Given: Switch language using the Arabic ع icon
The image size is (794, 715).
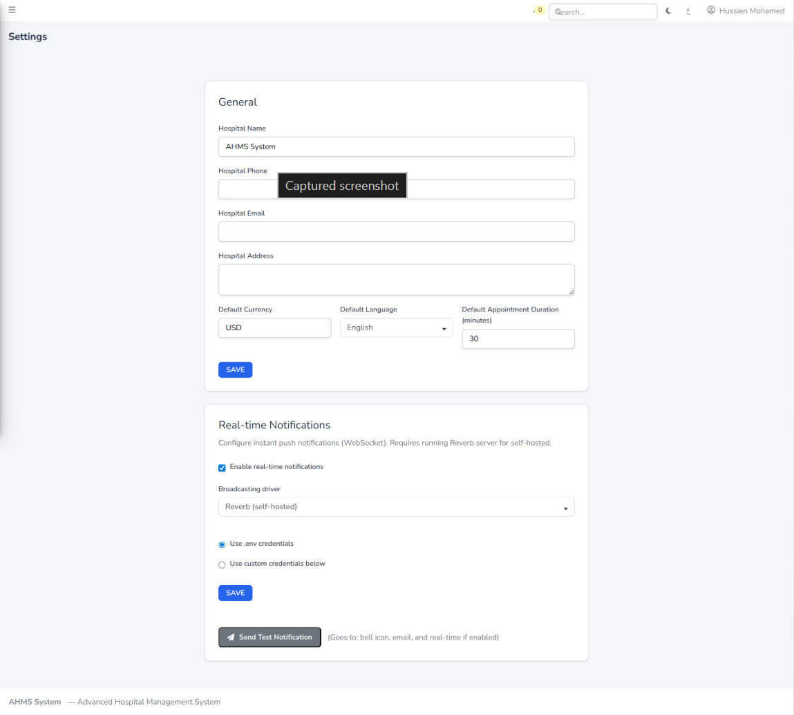Looking at the screenshot, I should [688, 12].
